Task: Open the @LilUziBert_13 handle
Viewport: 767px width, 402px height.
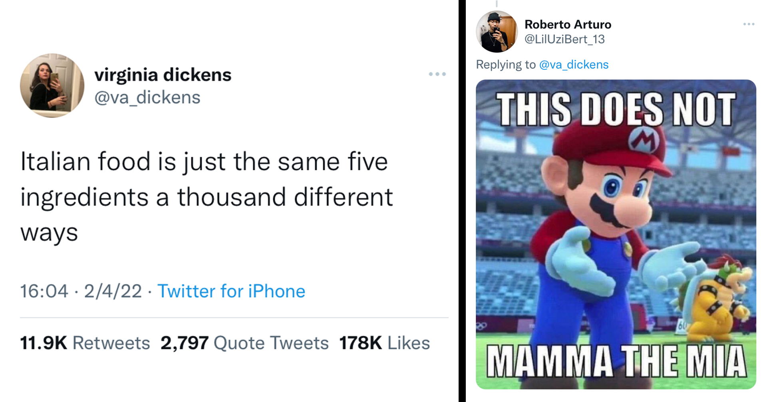Action: pyautogui.click(x=564, y=39)
